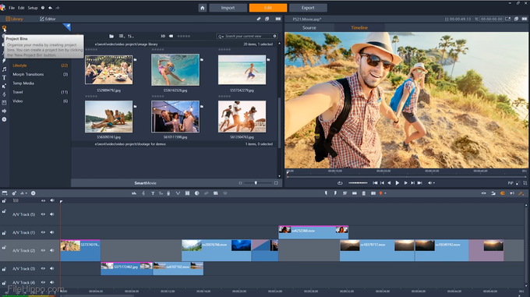Click the SmartMovie bar

pos(145,182)
